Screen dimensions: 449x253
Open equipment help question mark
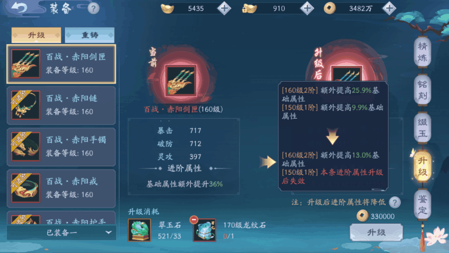click(x=93, y=8)
